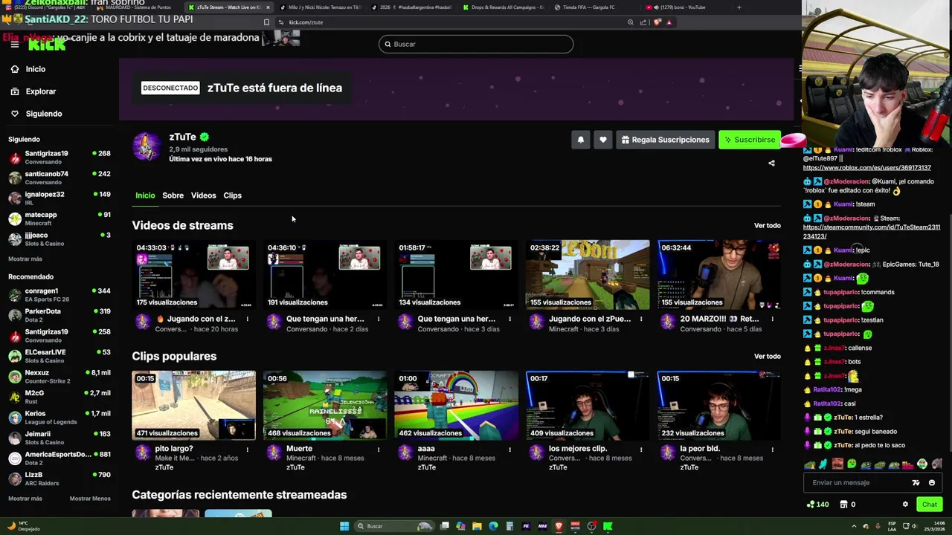
Task: Open options menu for 'Jugando con el zPue...' video
Action: (641, 319)
